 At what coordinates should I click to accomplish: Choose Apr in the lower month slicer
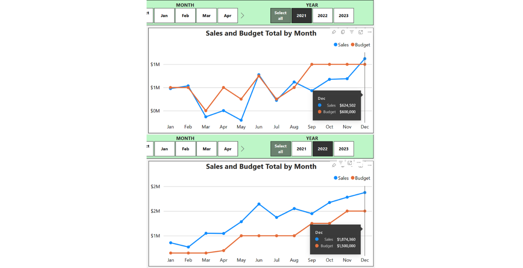tap(228, 149)
